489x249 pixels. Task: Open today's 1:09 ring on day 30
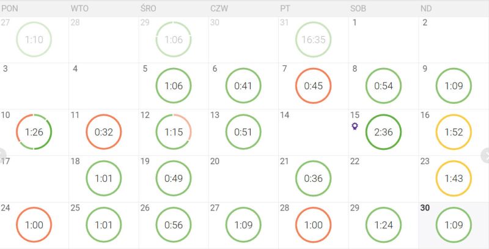(453, 225)
